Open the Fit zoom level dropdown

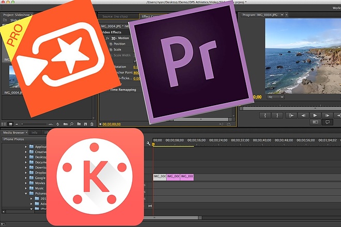click(x=275, y=97)
